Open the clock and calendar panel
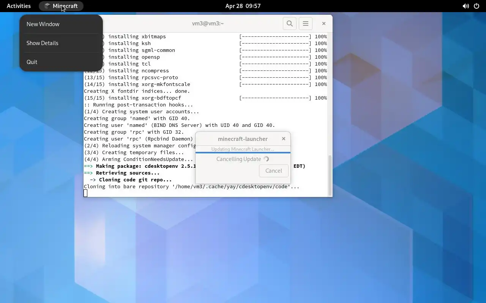Screen dimensions: 486x303 click(x=243, y=6)
